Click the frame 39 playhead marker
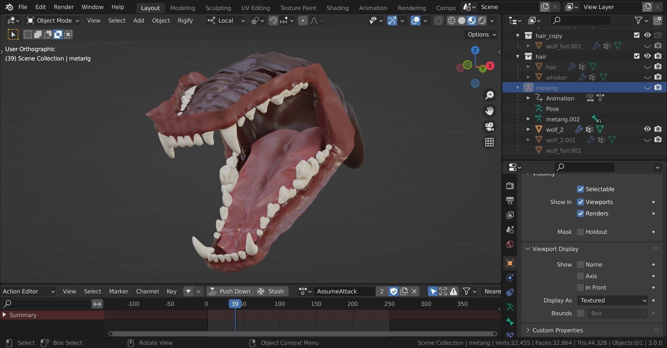Screen dimensions: 667x348 coord(235,304)
